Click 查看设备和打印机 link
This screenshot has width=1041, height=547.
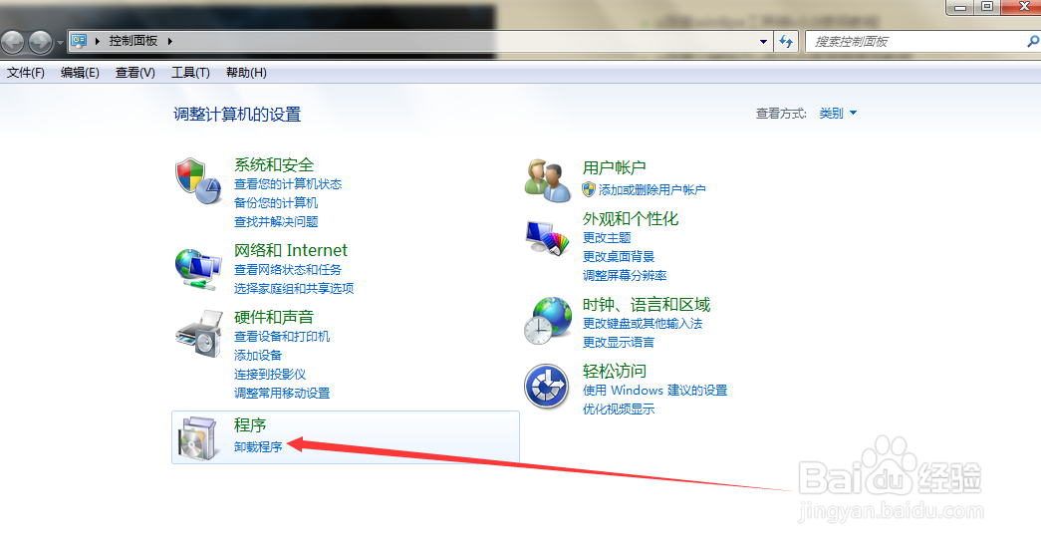click(x=282, y=337)
